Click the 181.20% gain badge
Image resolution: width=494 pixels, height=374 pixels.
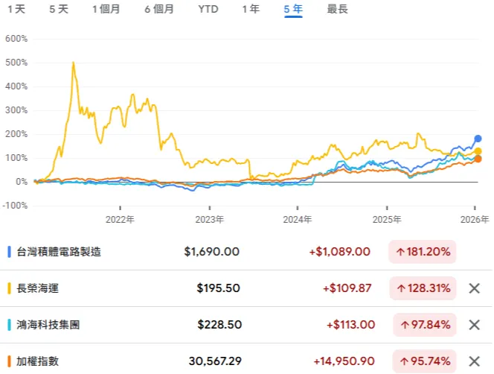422,252
